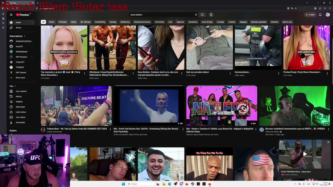
Task: Open options menu for Armin Van Buuren mix
Action: 183,129
